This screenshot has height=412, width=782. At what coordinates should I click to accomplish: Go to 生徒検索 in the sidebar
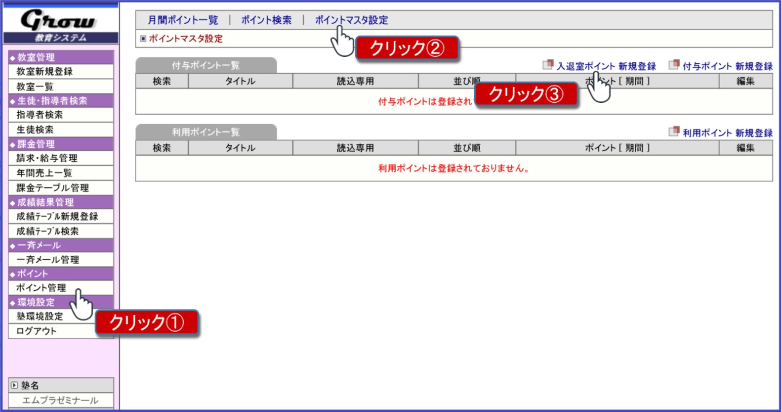coord(35,130)
